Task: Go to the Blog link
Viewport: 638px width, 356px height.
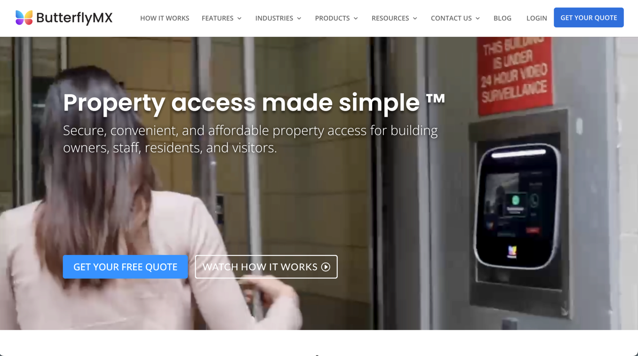Action: click(x=502, y=18)
